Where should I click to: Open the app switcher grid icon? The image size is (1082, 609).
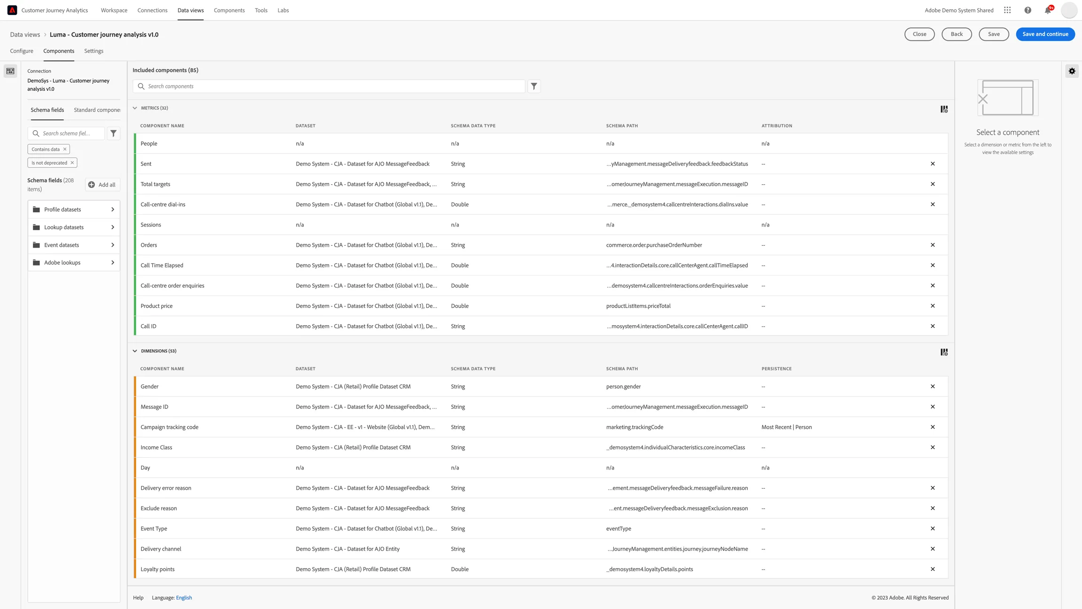pyautogui.click(x=1007, y=10)
